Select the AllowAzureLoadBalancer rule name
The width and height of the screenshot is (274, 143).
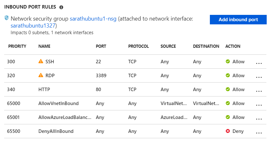click(x=65, y=117)
